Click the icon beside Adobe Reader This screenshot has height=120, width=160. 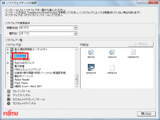[x=12, y=79]
